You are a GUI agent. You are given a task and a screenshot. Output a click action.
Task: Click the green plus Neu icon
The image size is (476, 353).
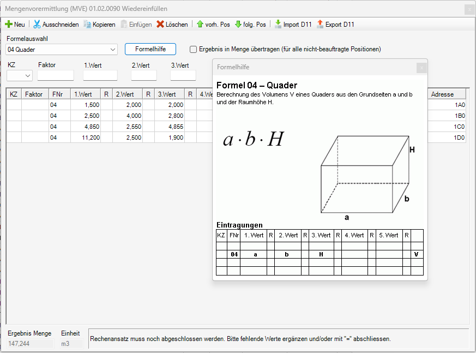pyautogui.click(x=9, y=25)
